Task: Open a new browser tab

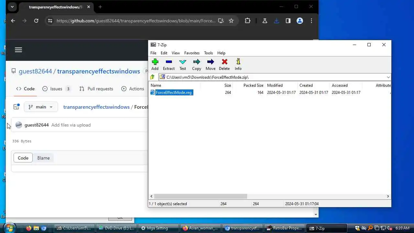Action: pyautogui.click(x=100, y=7)
